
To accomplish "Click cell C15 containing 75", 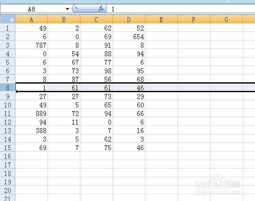I will click(96, 147).
